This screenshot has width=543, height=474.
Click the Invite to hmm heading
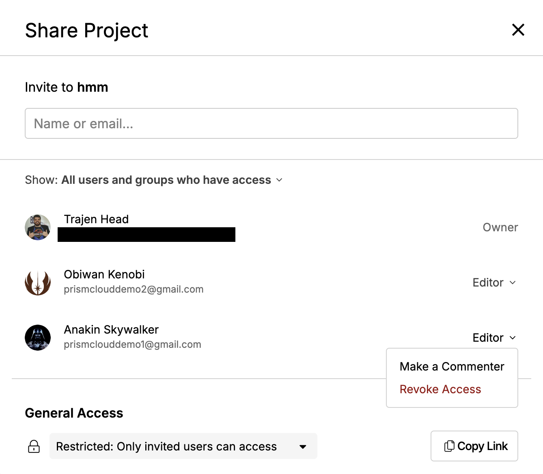point(66,87)
